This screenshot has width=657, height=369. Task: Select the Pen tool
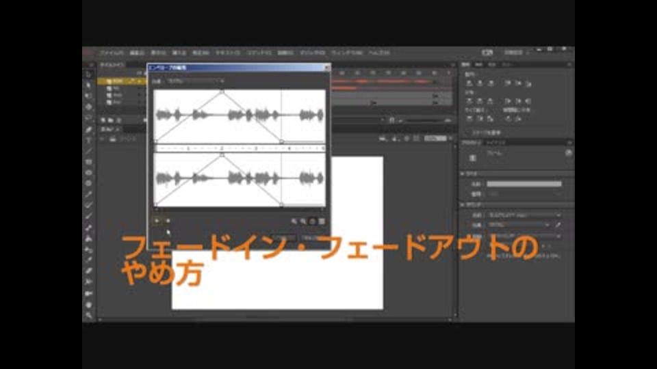point(88,129)
